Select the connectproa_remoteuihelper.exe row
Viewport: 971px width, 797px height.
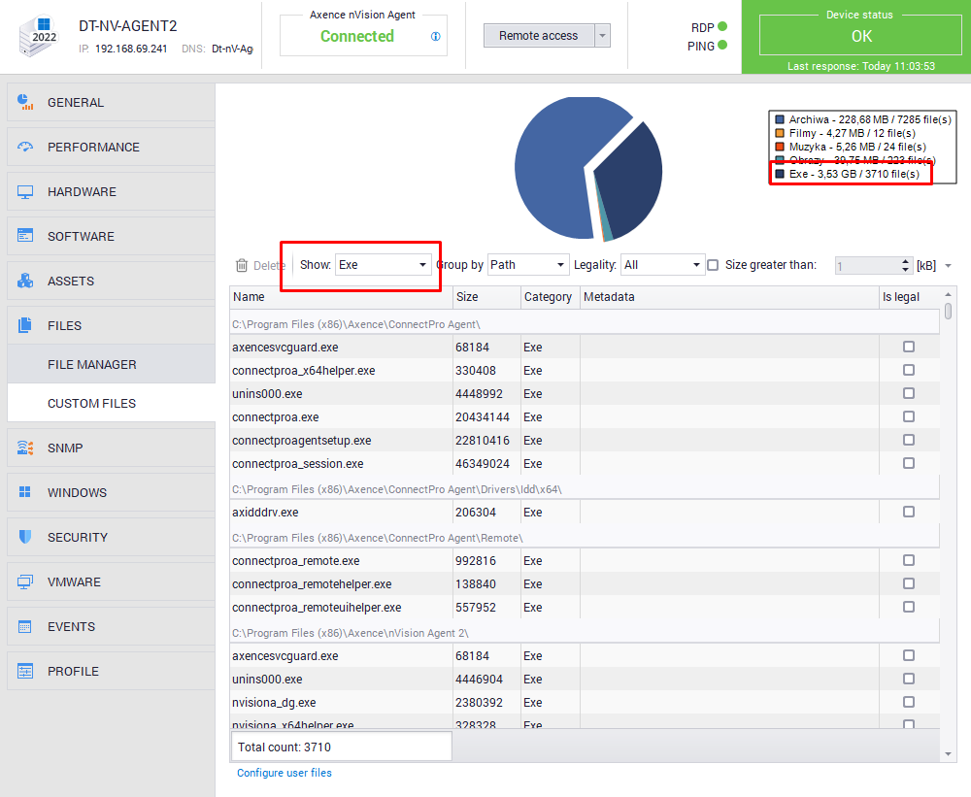coord(585,608)
